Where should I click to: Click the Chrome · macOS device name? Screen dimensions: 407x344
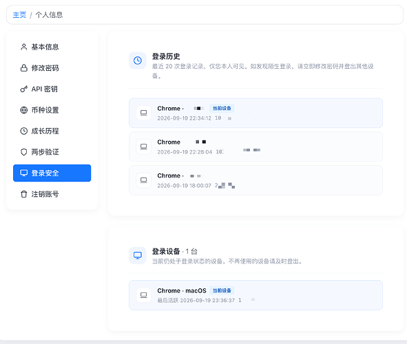[182, 290]
